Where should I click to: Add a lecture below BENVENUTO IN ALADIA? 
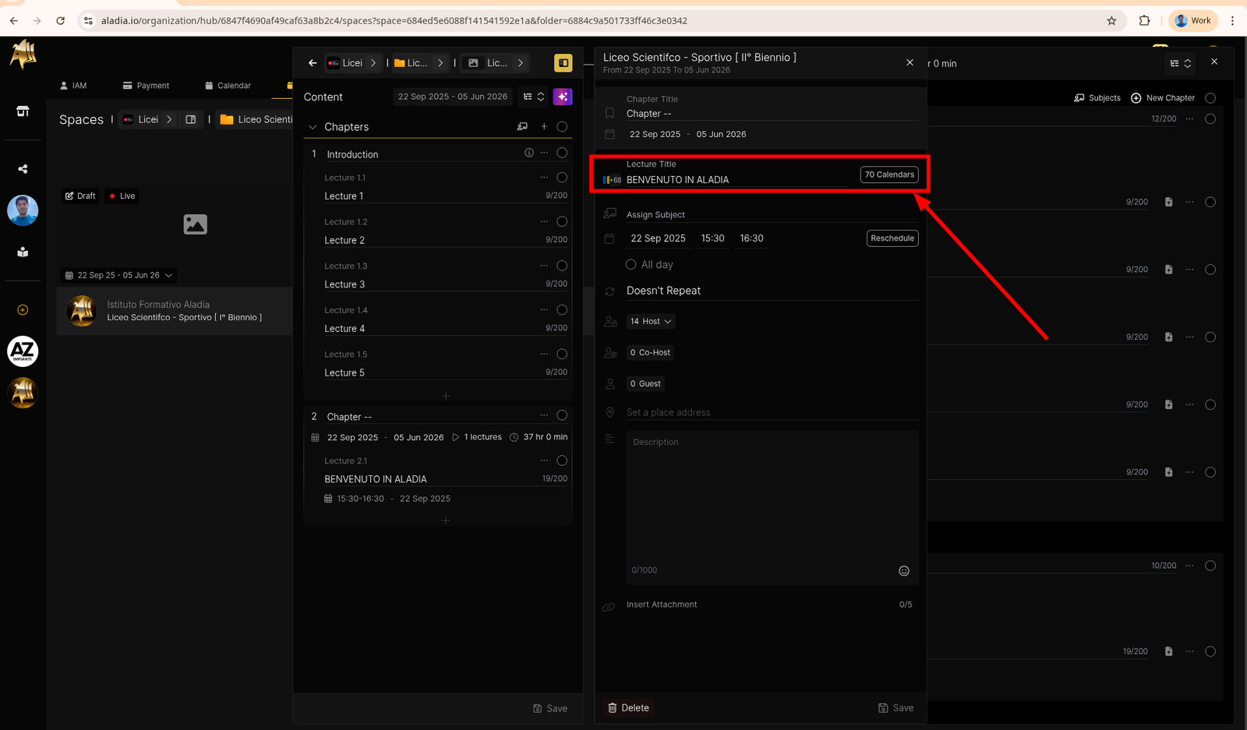click(446, 520)
